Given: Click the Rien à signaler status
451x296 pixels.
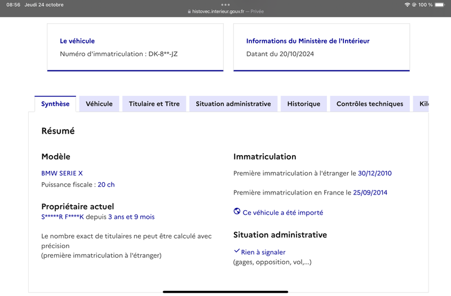Looking at the screenshot, I should pyautogui.click(x=263, y=252).
